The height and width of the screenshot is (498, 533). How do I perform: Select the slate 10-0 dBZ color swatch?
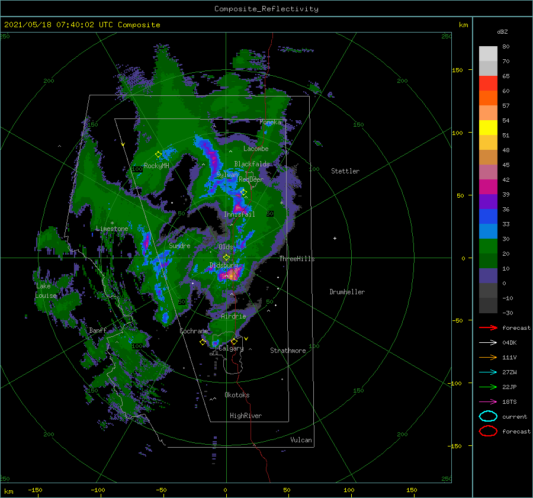point(488,275)
